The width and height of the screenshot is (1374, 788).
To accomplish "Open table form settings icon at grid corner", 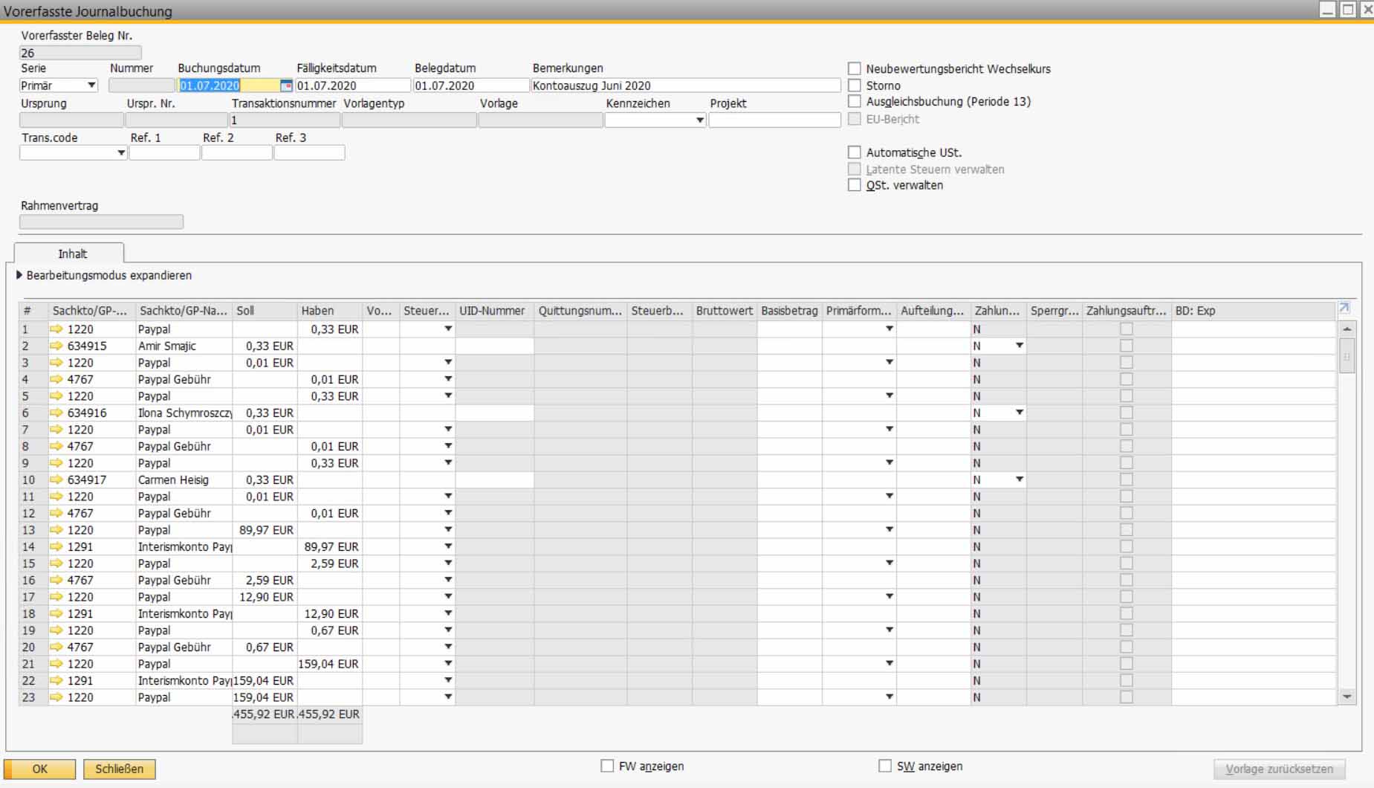I will click(1344, 309).
